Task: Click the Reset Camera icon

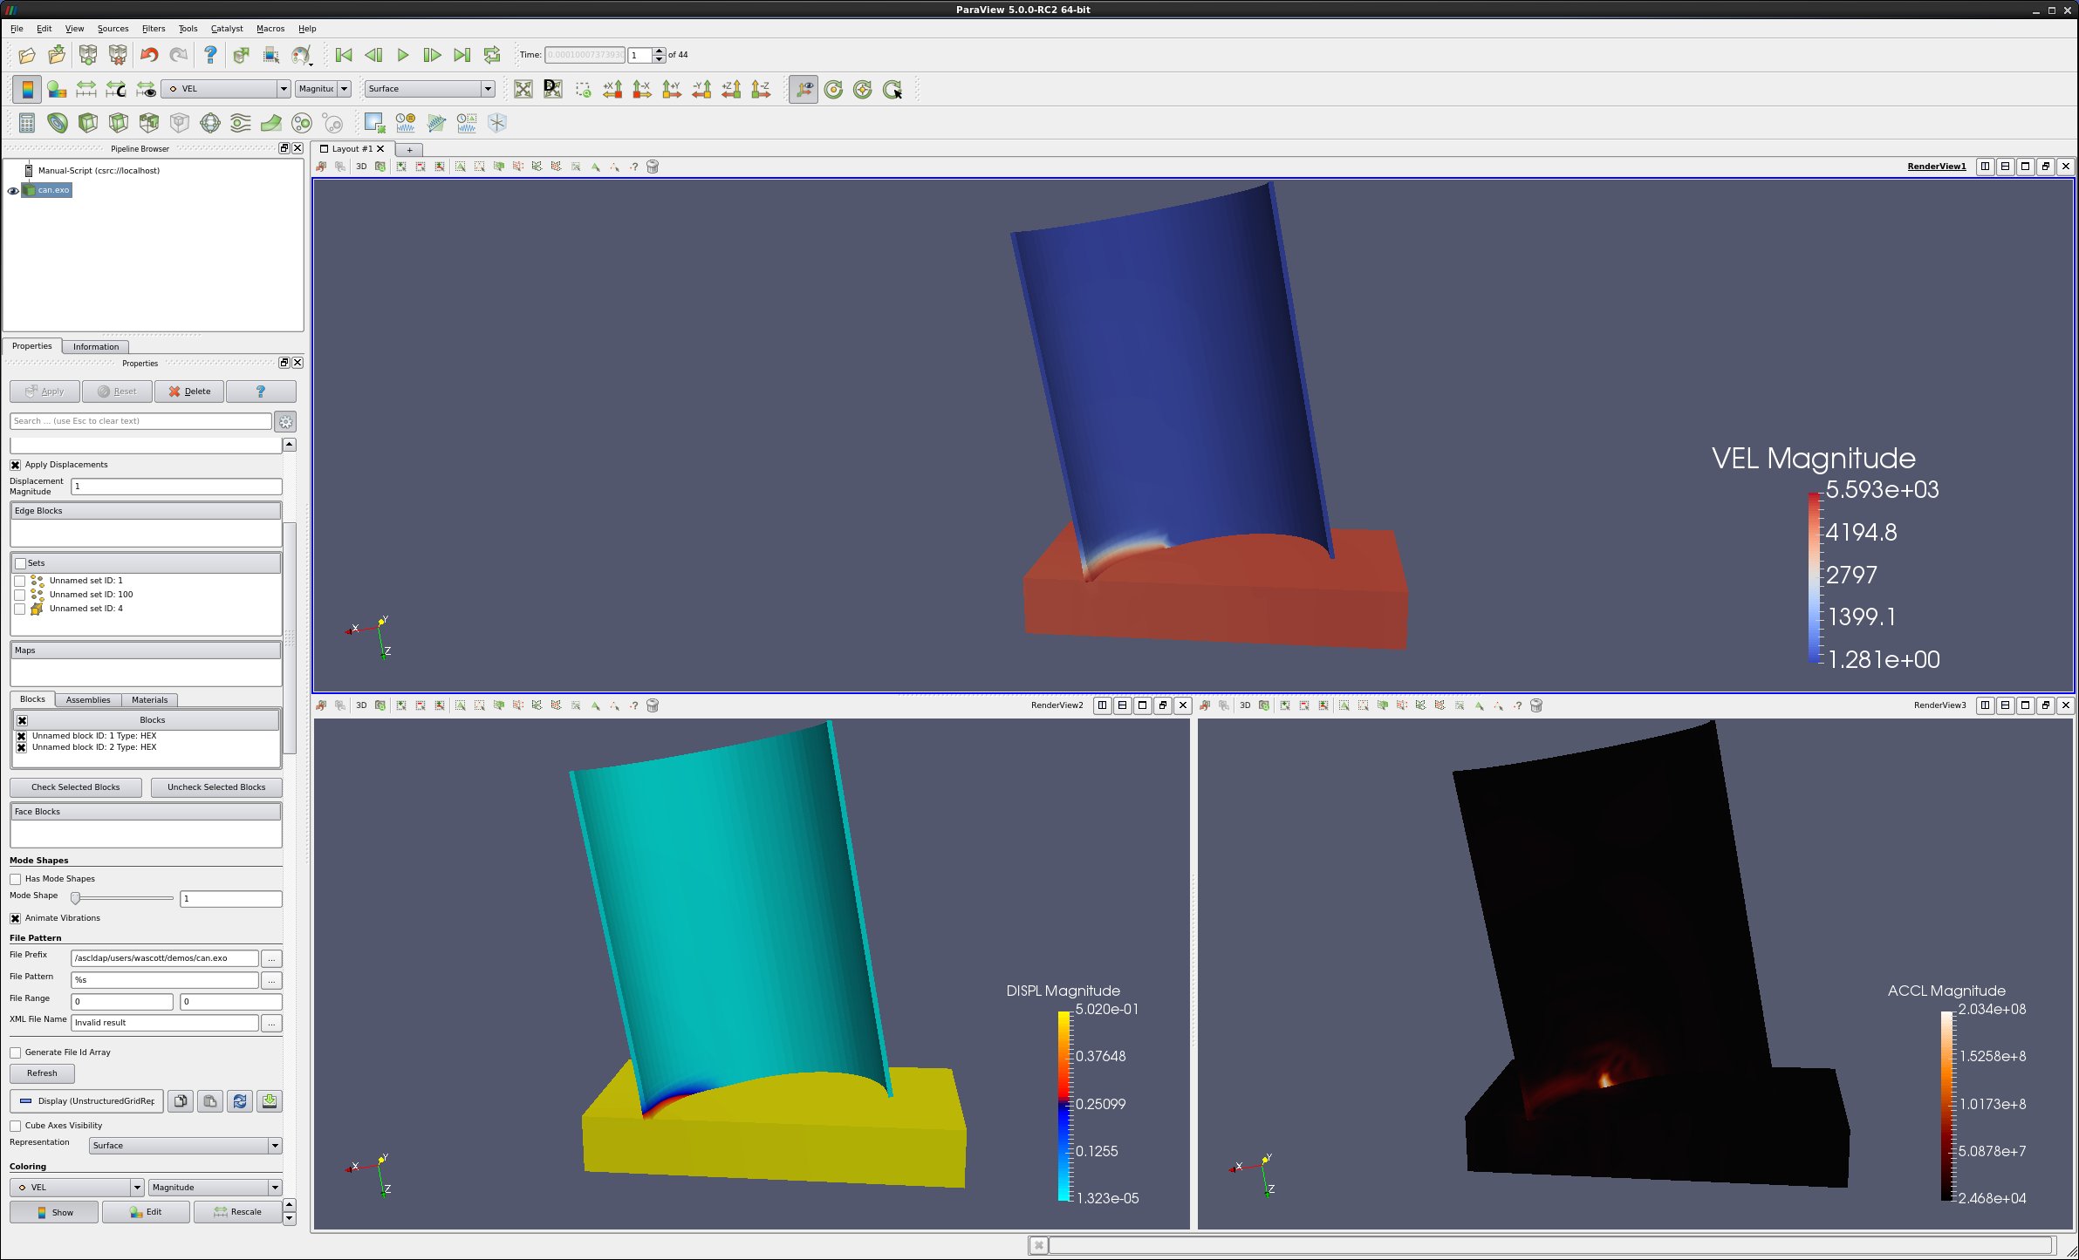Action: pyautogui.click(x=523, y=89)
